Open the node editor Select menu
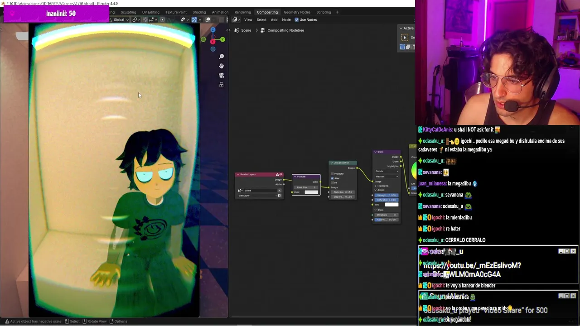580x326 pixels. pos(261,19)
